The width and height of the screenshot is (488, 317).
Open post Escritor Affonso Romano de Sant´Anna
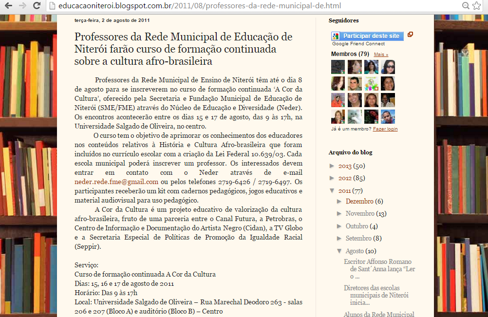(x=379, y=269)
